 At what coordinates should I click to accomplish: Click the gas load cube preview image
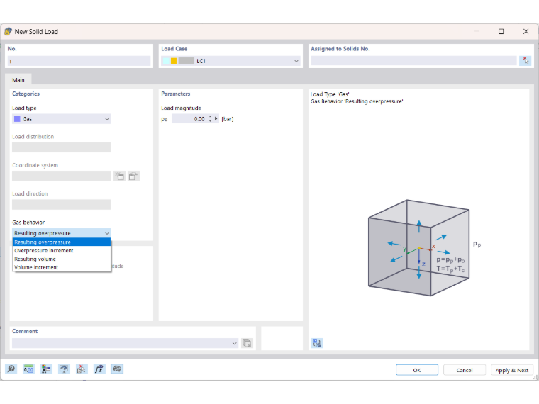coord(424,248)
